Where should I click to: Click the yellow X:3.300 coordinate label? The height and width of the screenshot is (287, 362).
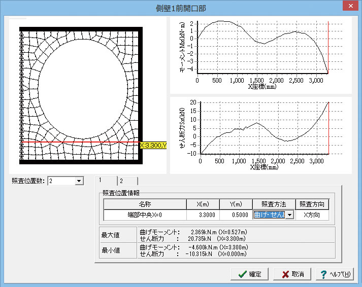153,146
